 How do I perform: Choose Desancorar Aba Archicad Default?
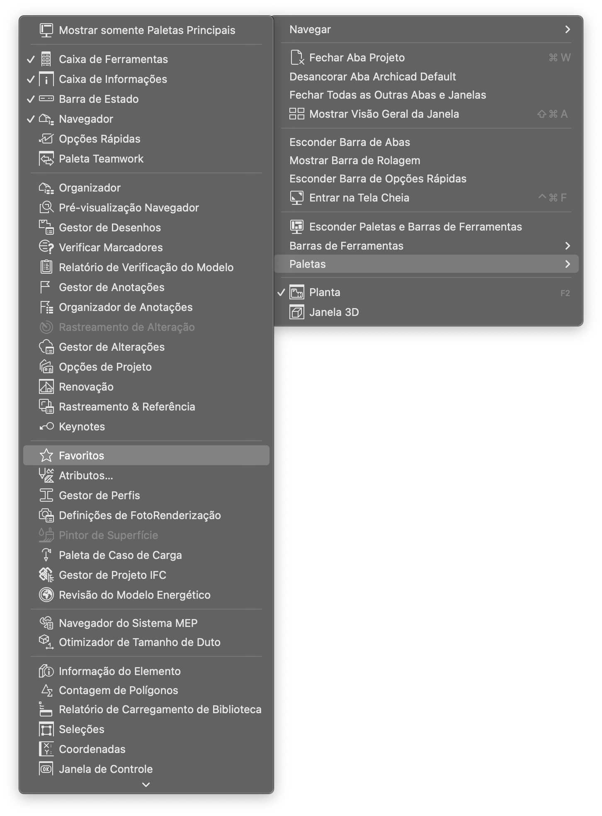pos(426,77)
